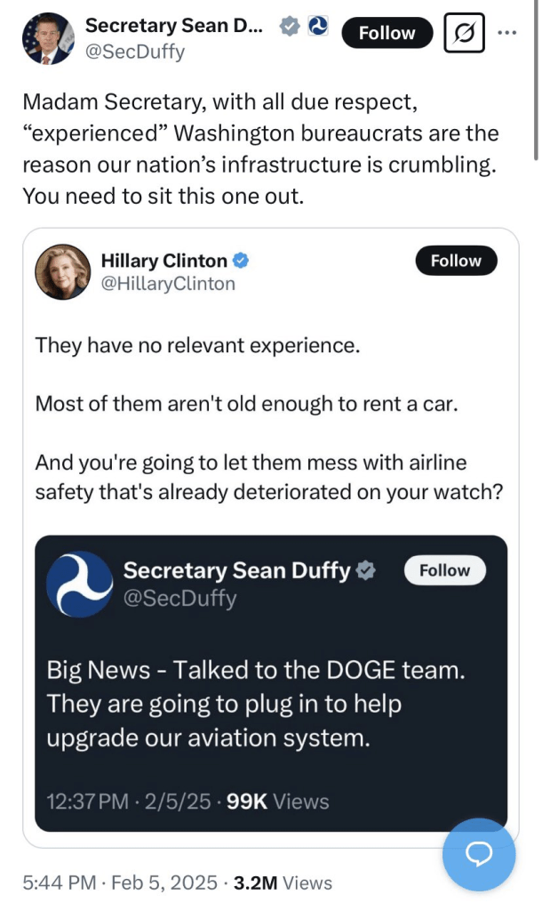Screen dimensions: 542x911
Task: Click the DOT affiliation badge in the header
Action: coord(317,28)
